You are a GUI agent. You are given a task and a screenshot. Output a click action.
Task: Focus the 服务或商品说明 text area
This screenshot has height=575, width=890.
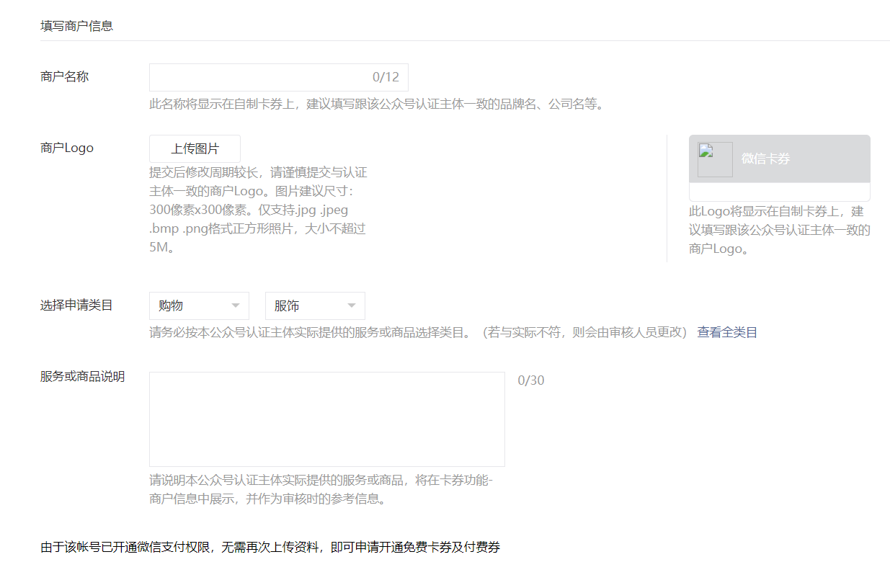[326, 419]
